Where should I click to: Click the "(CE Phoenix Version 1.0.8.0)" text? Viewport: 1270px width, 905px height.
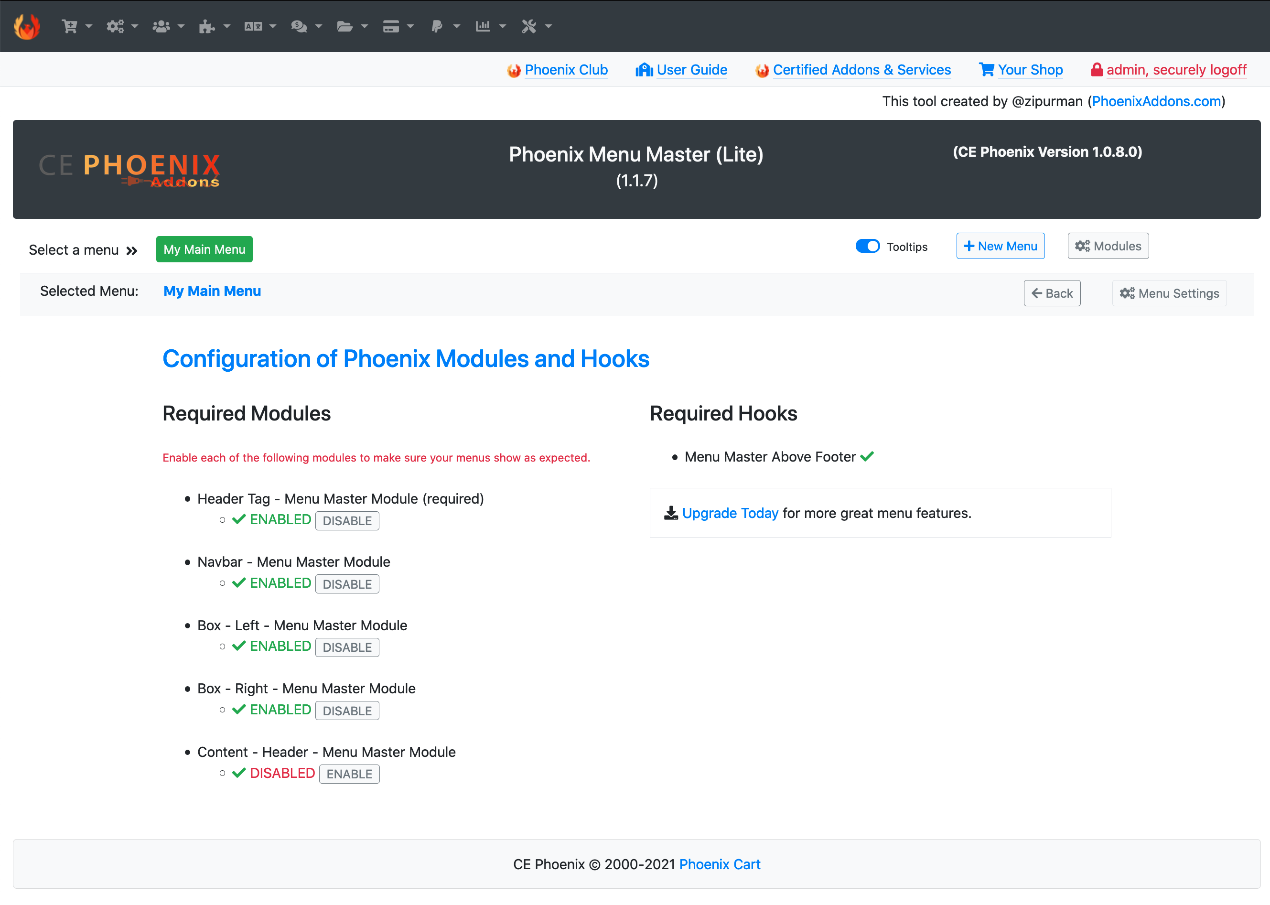(1047, 151)
